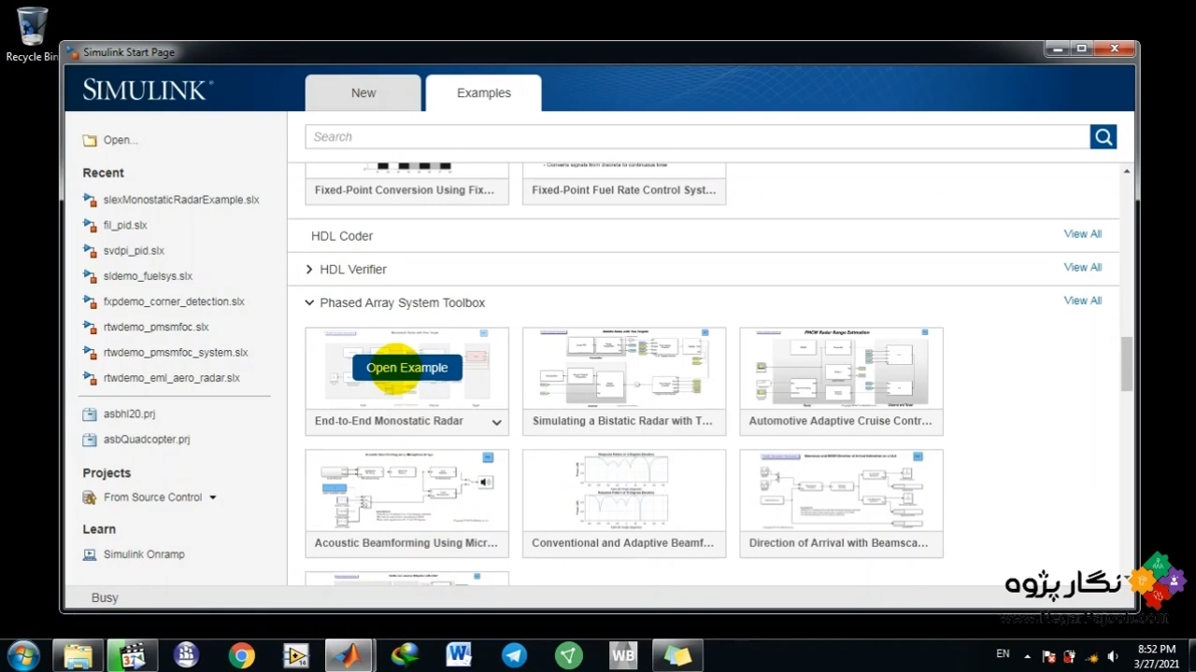
Task: Click the vertical scrollbar thumb in examples
Action: (x=1126, y=364)
